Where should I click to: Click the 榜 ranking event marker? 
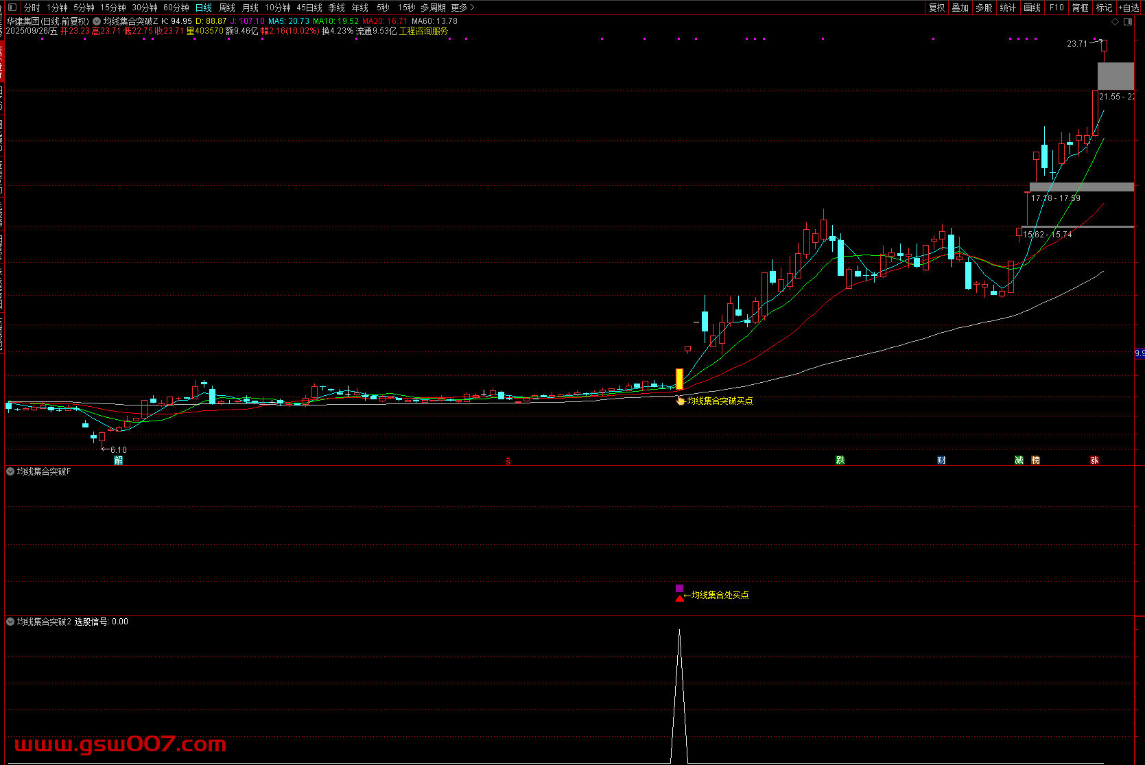(1036, 460)
